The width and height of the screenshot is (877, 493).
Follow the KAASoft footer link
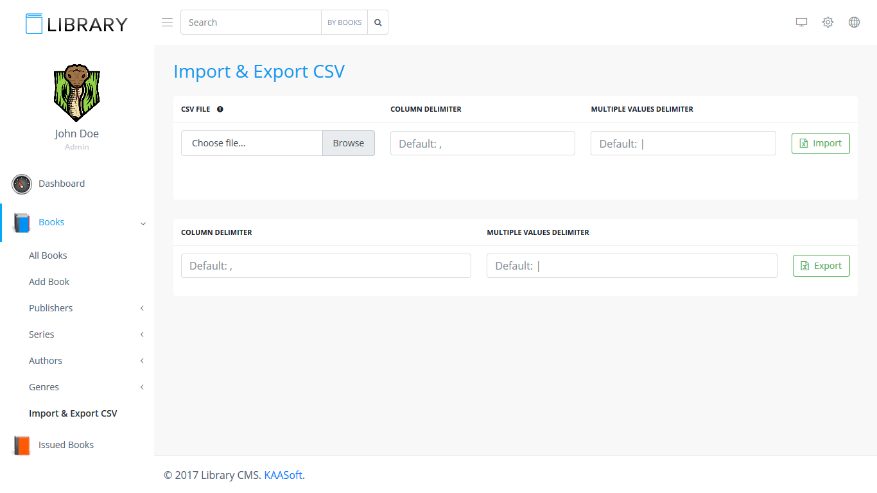click(283, 475)
